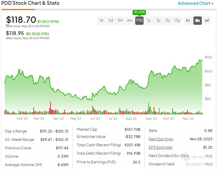The width and height of the screenshot is (217, 169).
Task: Click Enterprise Value -$32.78B
Action: (132, 137)
